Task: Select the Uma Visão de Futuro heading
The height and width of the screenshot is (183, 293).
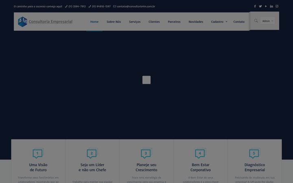Action: tap(38, 167)
